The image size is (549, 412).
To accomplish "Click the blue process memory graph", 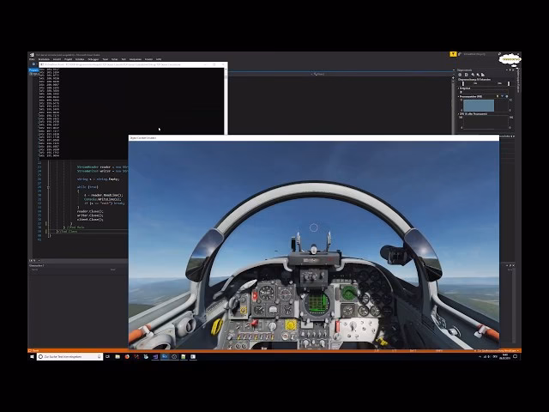I will tap(479, 106).
